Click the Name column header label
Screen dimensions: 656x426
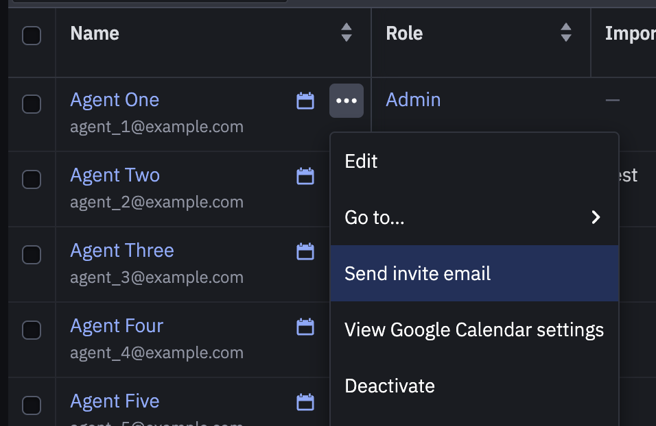coord(95,33)
